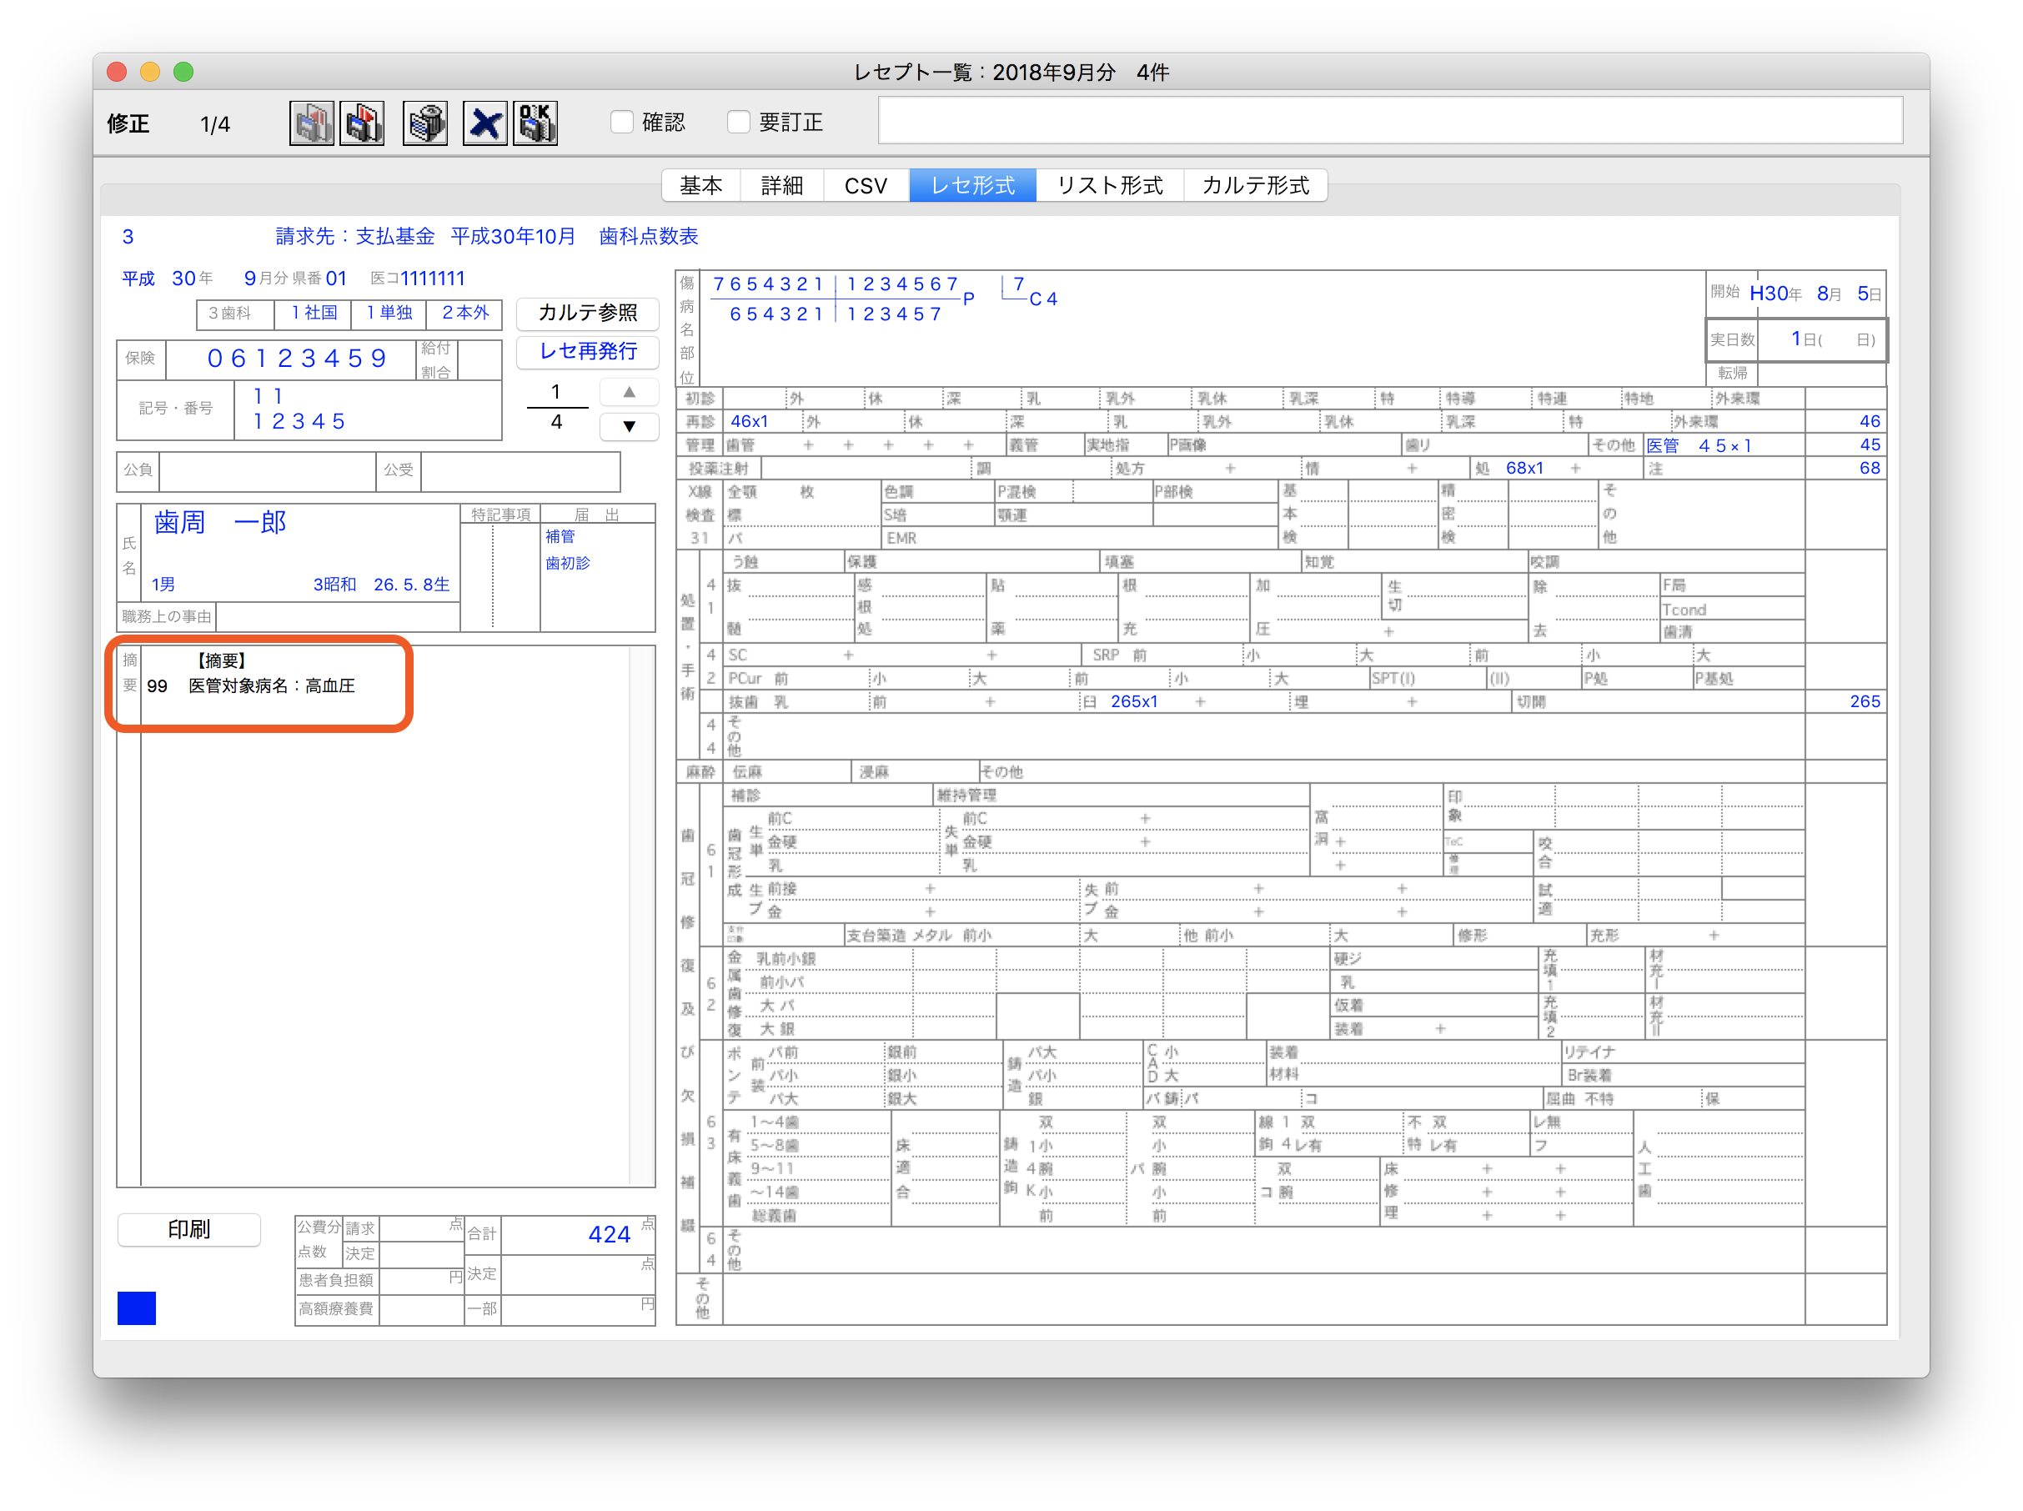Screen dimensions: 2023x1511
Task: Click the empty text field in toolbar
Action: pyautogui.click(x=1389, y=121)
